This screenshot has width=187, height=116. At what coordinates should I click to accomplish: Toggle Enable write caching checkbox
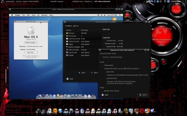coord(103,91)
